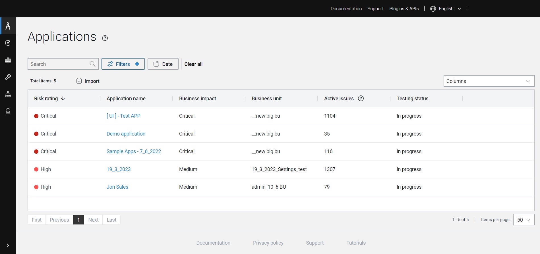Click into the Search input field
This screenshot has height=254, width=540.
click(x=58, y=64)
